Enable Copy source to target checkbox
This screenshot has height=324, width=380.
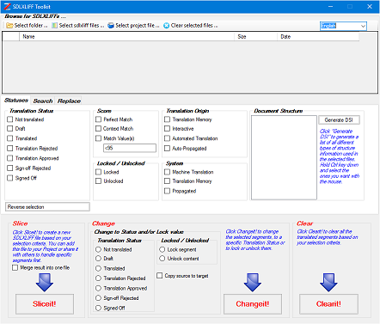(x=160, y=275)
